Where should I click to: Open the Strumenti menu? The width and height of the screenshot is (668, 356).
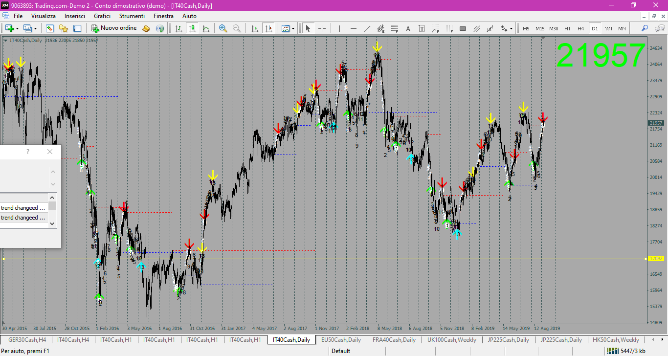pyautogui.click(x=132, y=16)
